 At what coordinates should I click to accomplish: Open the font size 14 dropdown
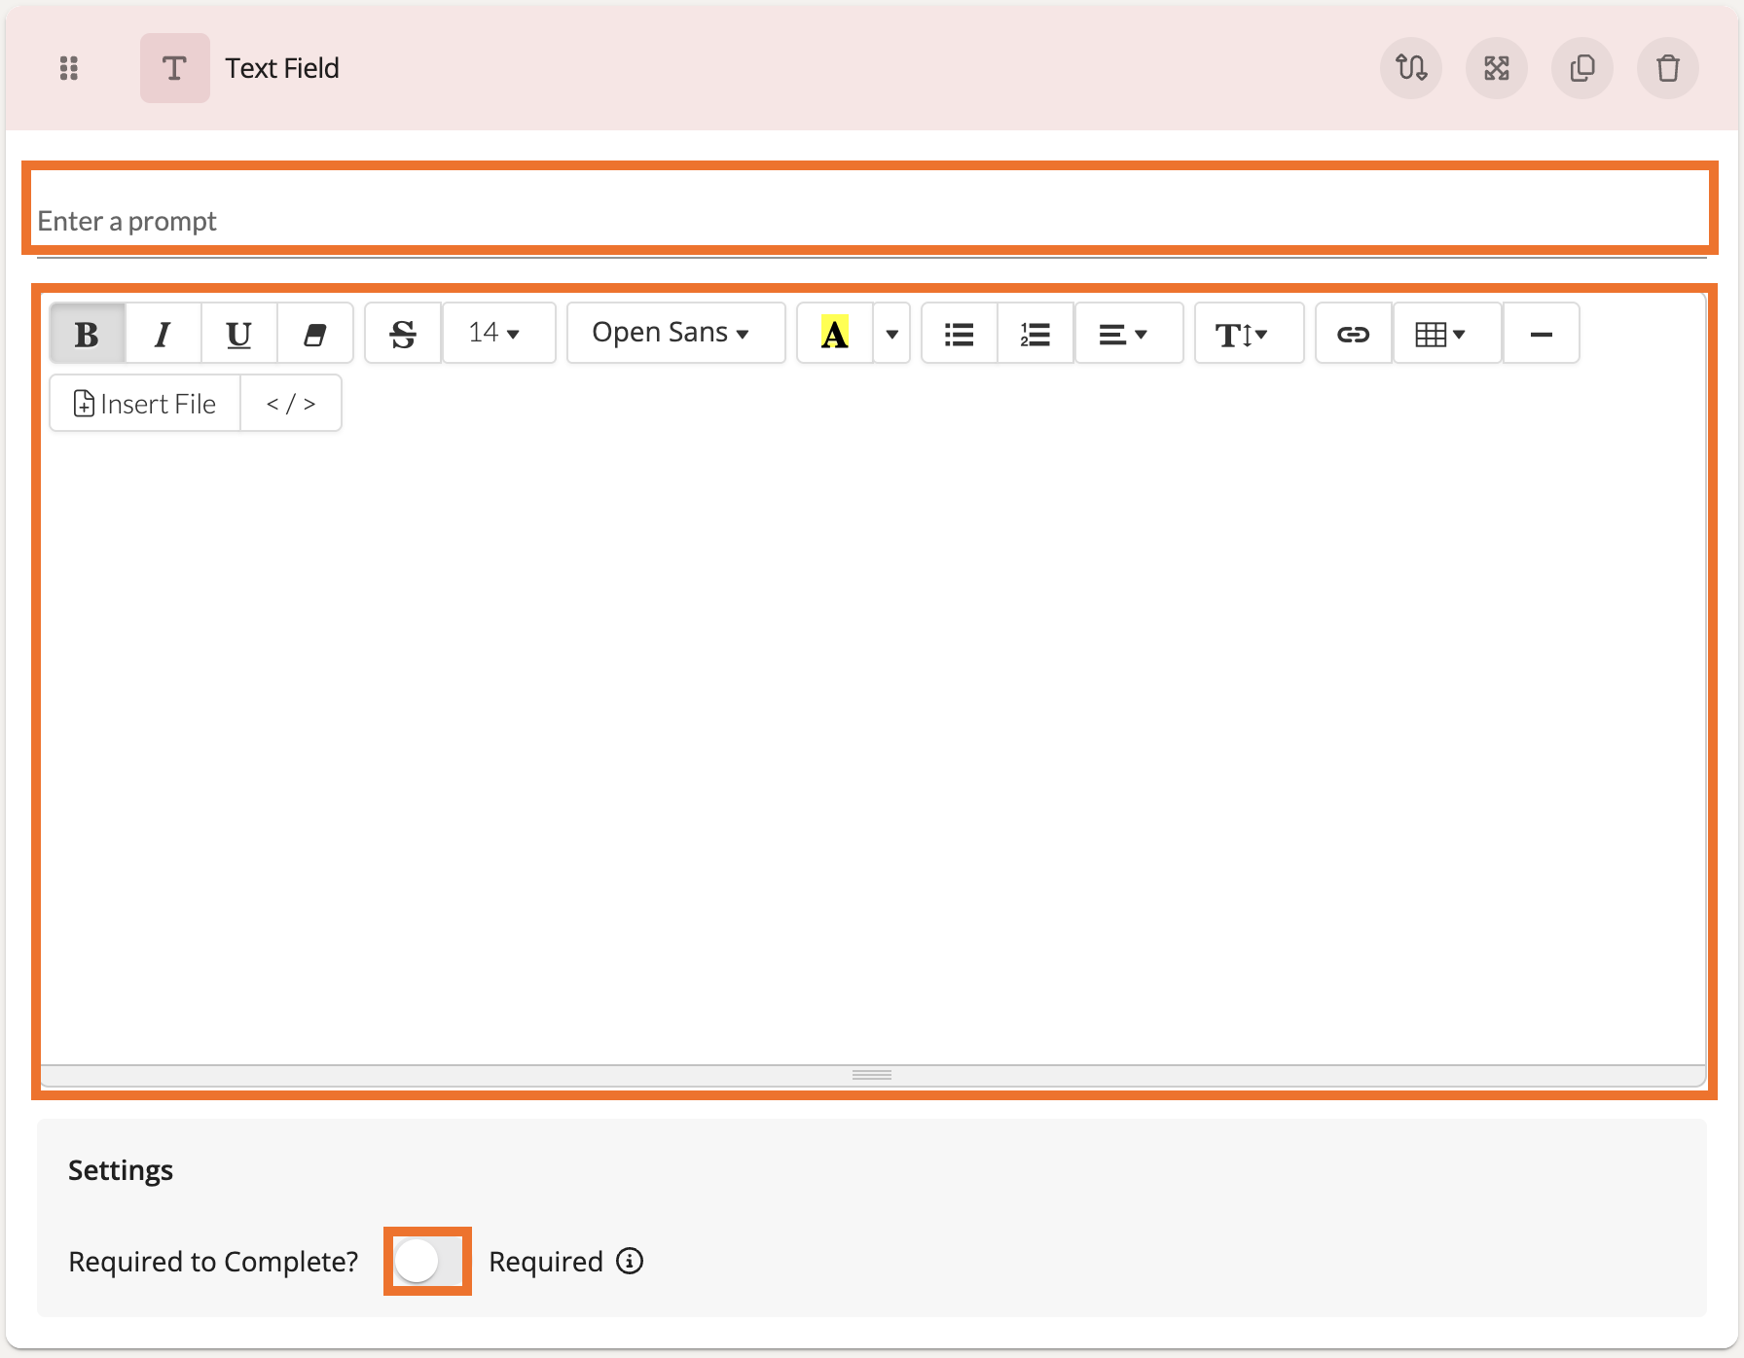(x=494, y=334)
